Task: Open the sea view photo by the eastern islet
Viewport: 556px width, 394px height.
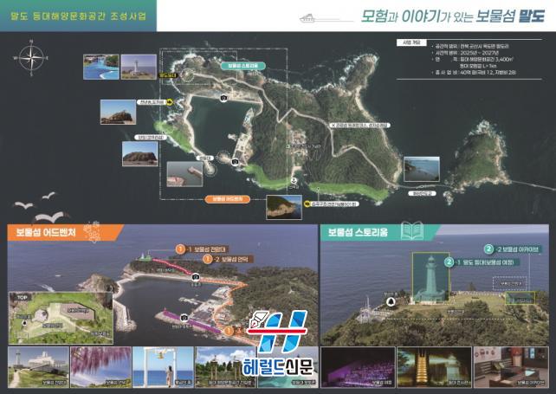Action: pyautogui.click(x=422, y=169)
